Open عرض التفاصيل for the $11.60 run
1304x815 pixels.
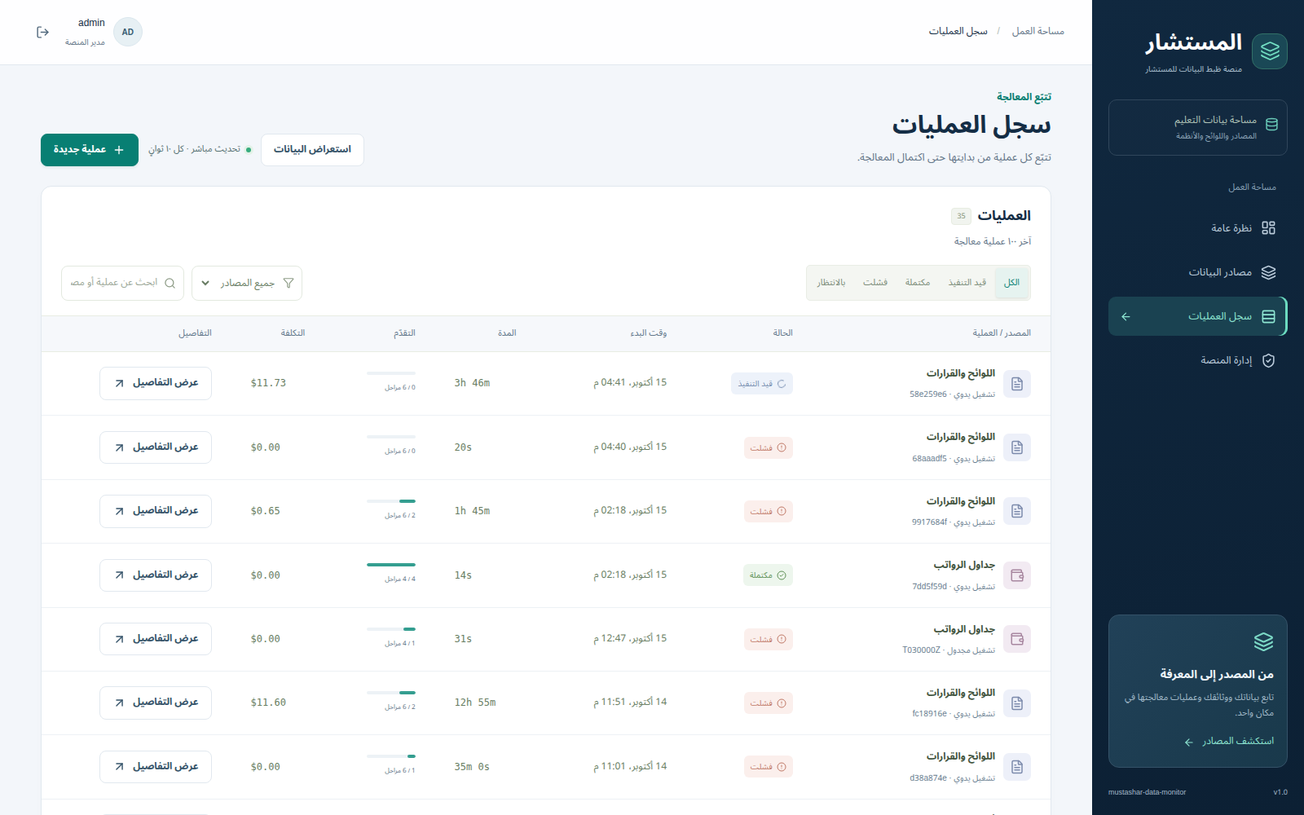156,703
